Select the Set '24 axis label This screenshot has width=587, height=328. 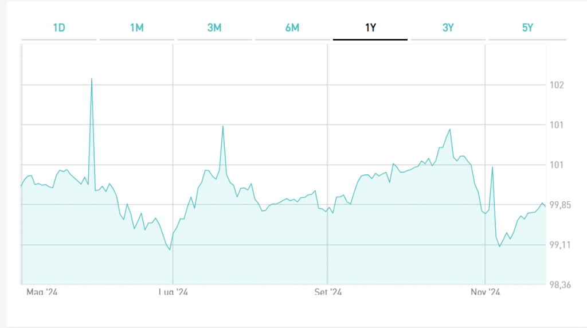[328, 292]
